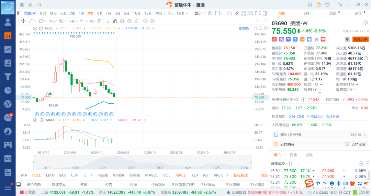Click the chart timeline range navigator
Viewport: 371px width, 196px height.
(x=142, y=162)
